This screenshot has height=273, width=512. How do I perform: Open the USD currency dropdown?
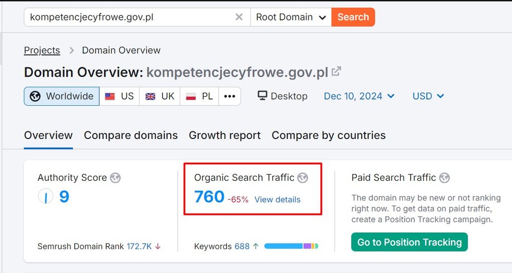coord(428,96)
